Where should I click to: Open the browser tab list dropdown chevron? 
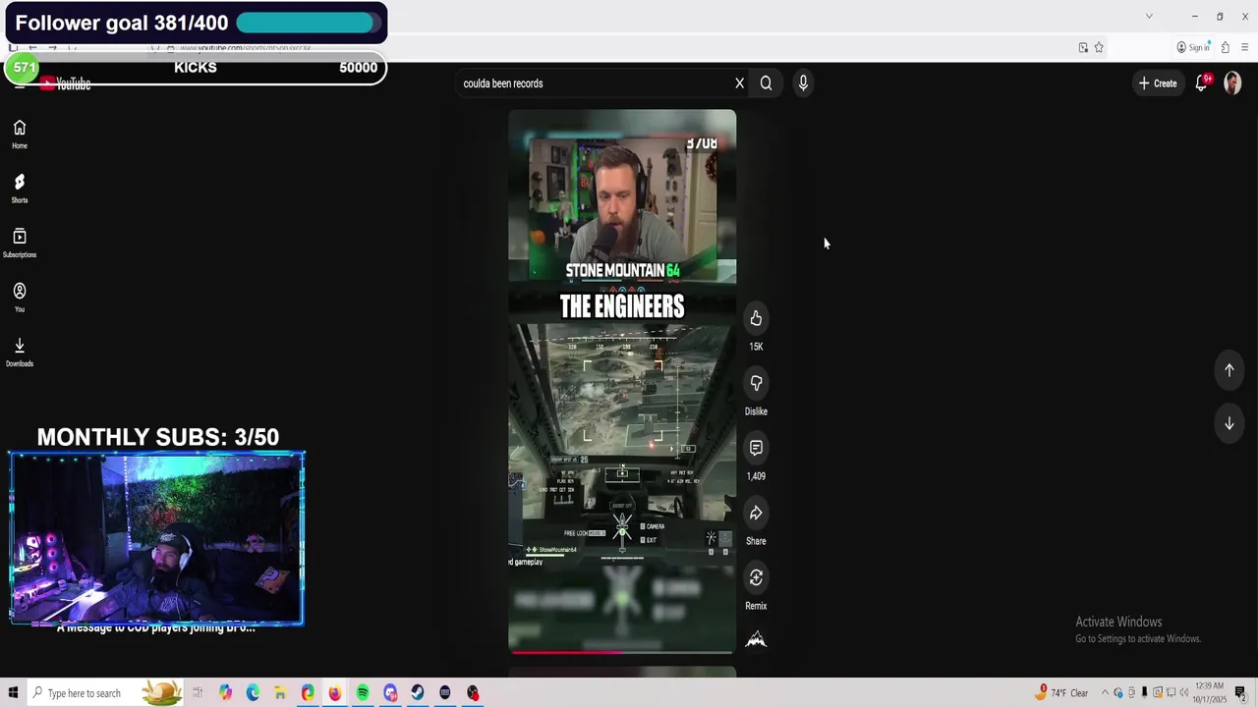coord(1149,17)
